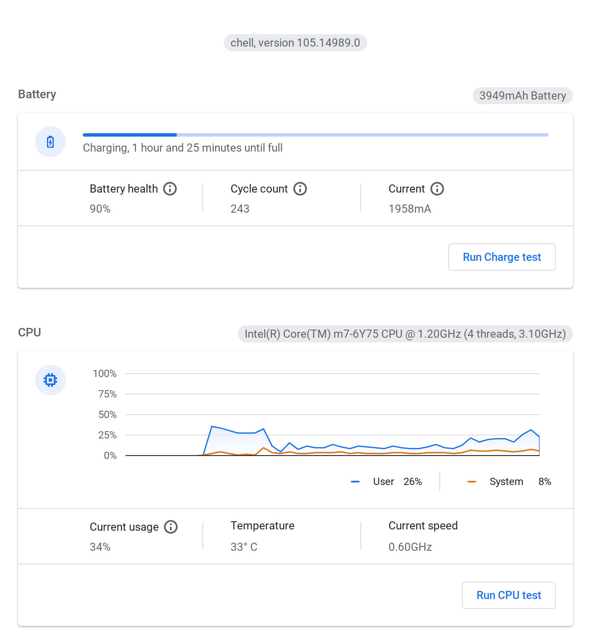Click the battery charging icon
The height and width of the screenshot is (643, 602).
pos(50,142)
